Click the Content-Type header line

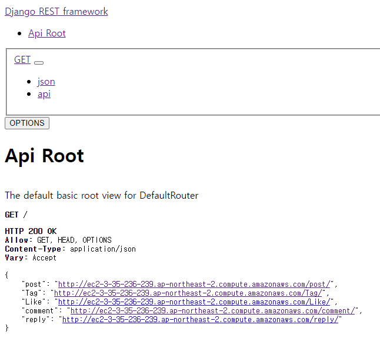(x=70, y=249)
